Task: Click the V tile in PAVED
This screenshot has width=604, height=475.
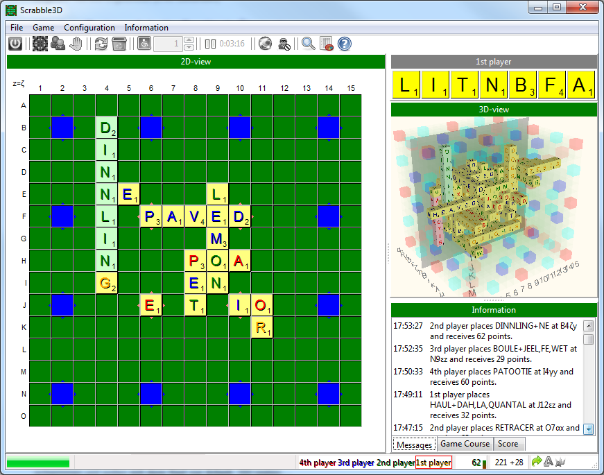Action: (x=196, y=216)
